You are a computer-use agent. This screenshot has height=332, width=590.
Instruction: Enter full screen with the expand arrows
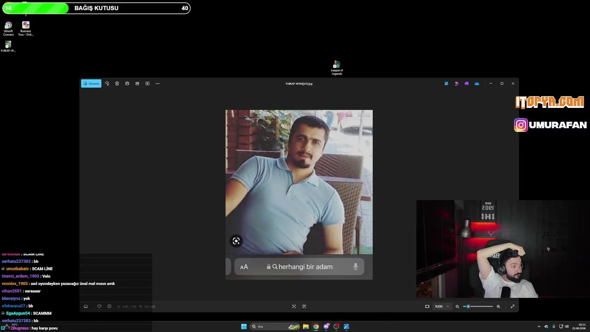[513, 306]
